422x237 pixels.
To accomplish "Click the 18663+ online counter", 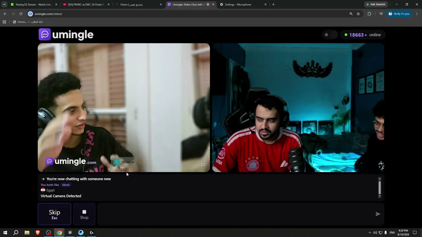I will point(362,35).
